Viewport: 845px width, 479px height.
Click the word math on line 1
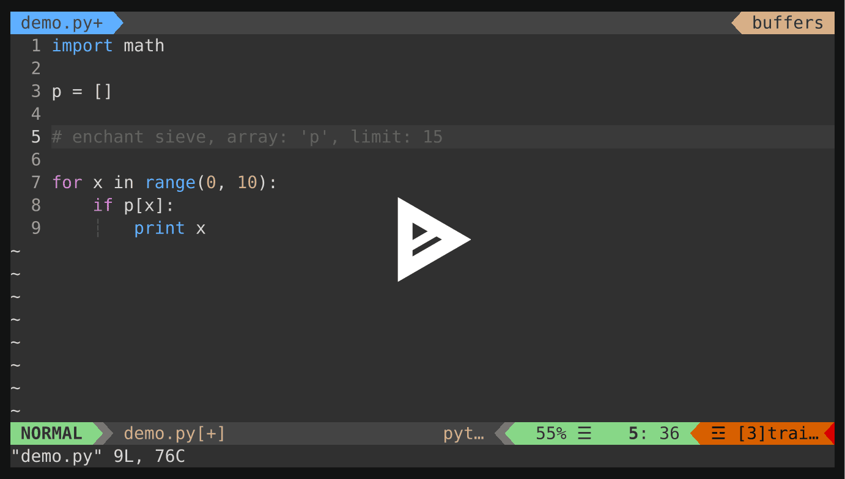(x=144, y=46)
